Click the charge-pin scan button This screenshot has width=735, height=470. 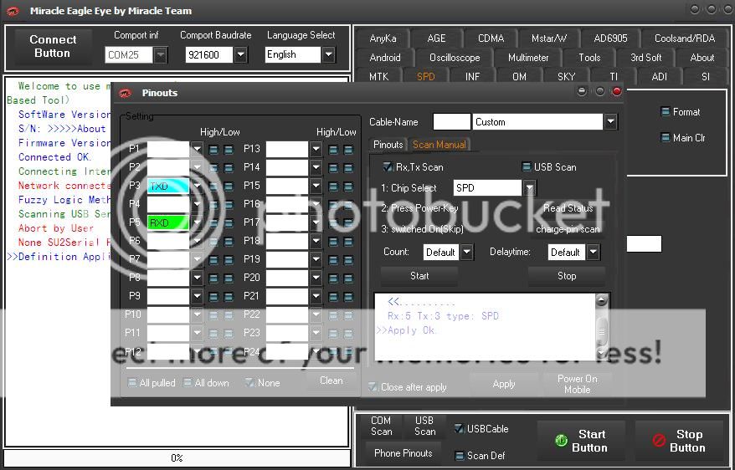click(568, 230)
